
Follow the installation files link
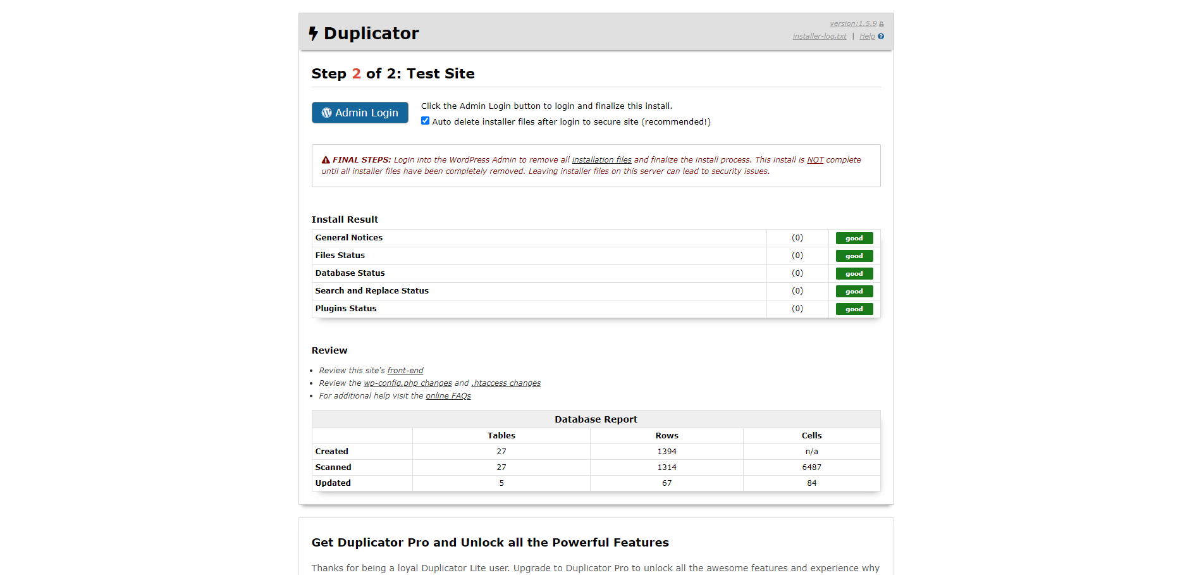(x=602, y=160)
